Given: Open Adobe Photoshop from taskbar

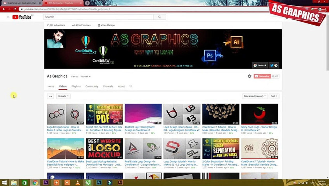Looking at the screenshot, I should (x=99, y=183).
